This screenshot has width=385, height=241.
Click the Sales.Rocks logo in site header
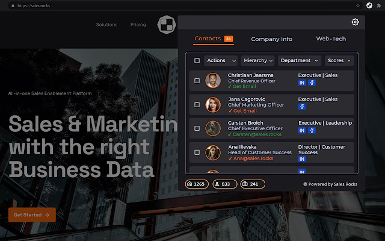167,25
